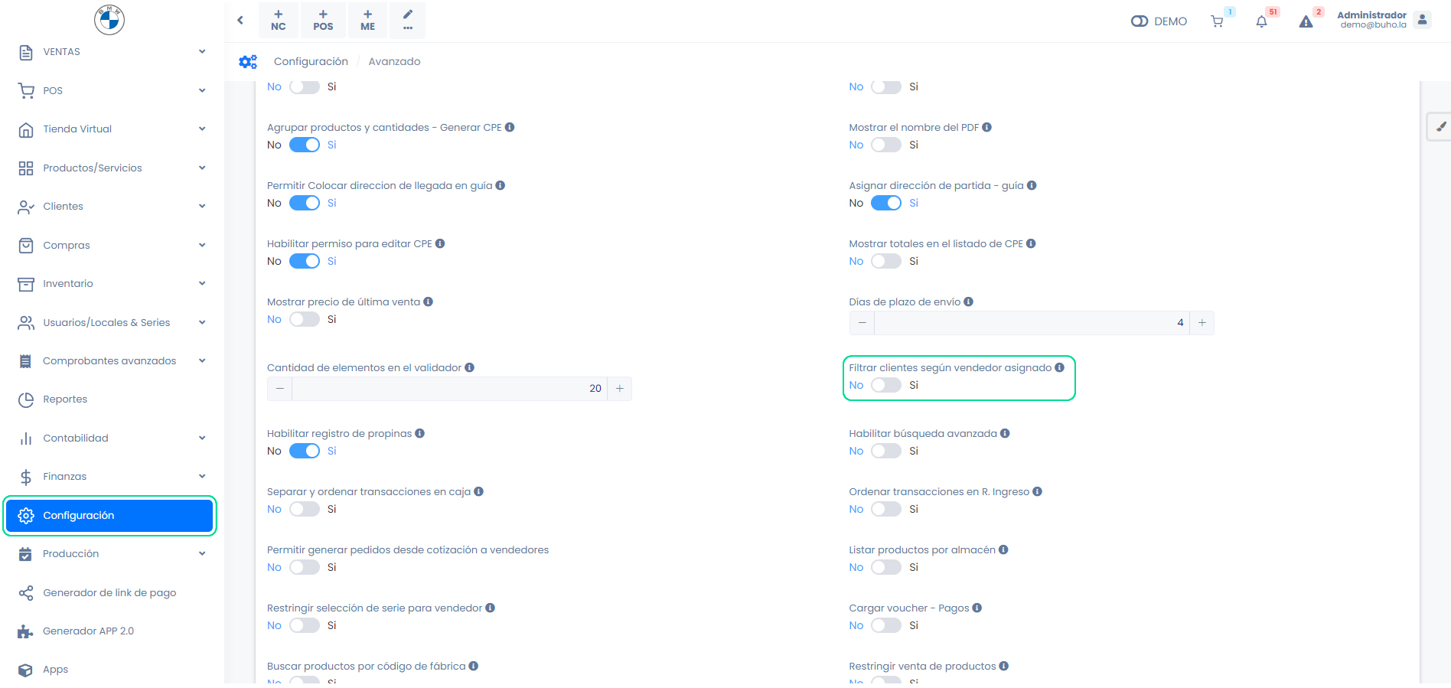Open Reportes from the sidebar
The image size is (1451, 688).
click(65, 399)
